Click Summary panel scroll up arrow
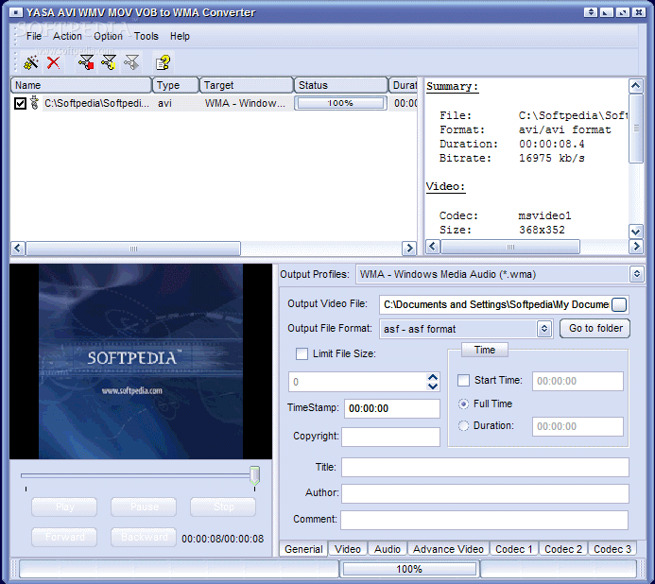The height and width of the screenshot is (584, 655). (x=636, y=86)
